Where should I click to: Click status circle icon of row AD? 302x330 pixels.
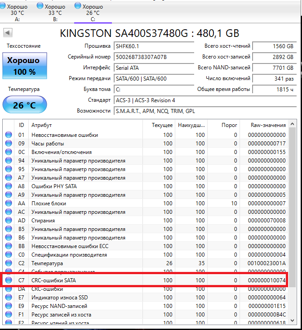click(9, 220)
